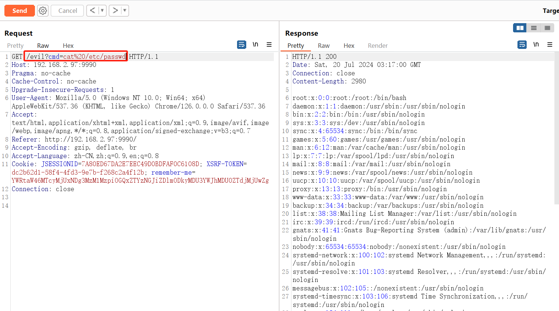Toggle word wrap in the Response editor
The height and width of the screenshot is (311, 559).
(522, 44)
